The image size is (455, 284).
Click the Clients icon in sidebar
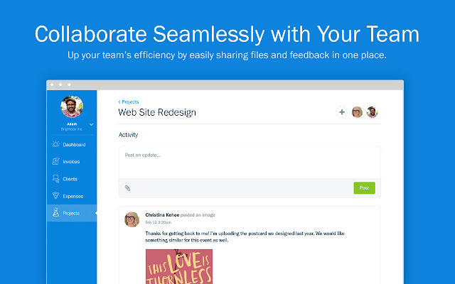(55, 179)
